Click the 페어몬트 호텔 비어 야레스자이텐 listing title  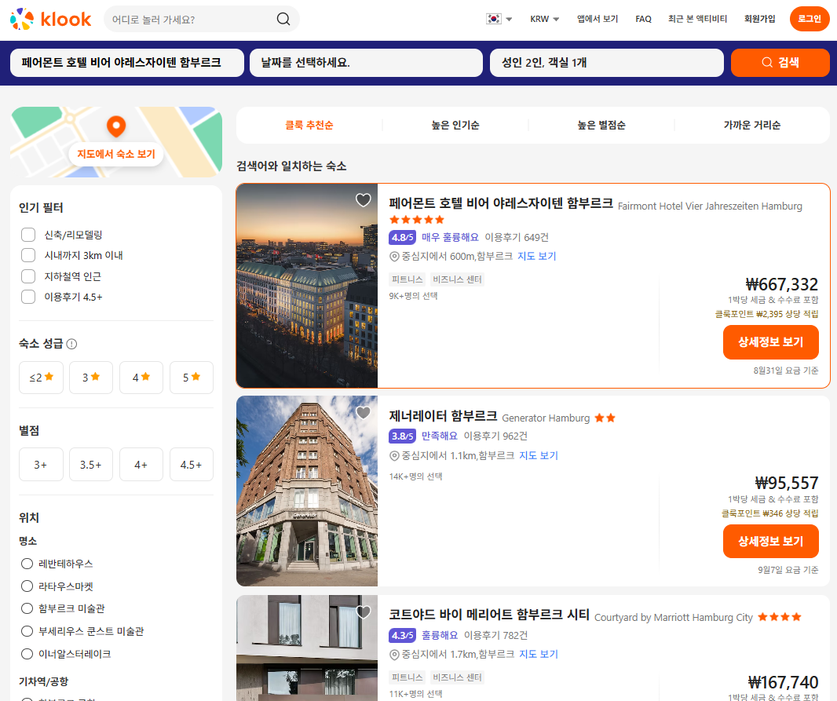[x=501, y=203]
